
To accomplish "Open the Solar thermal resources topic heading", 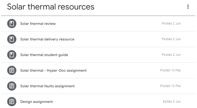I will coord(51,7).
